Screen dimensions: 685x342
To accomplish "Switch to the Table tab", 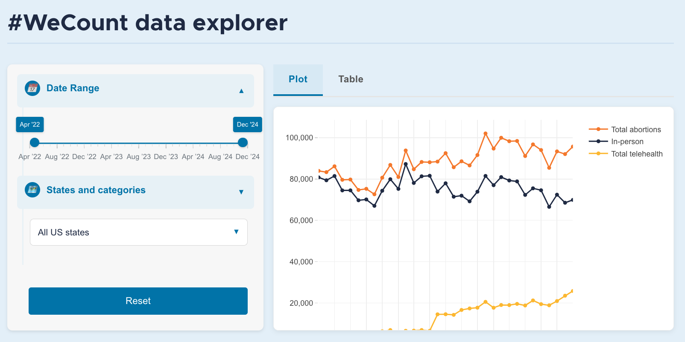I will click(351, 80).
